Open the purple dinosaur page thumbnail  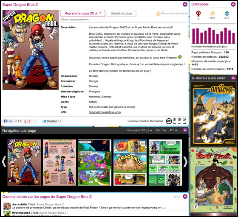[95, 162]
